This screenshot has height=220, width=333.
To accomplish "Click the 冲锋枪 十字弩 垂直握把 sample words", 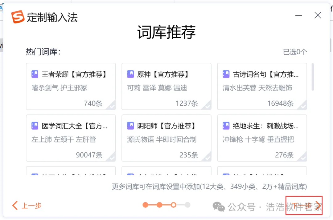I will 258,139.
